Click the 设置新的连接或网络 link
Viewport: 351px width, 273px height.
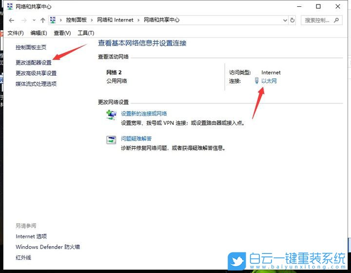[144, 114]
